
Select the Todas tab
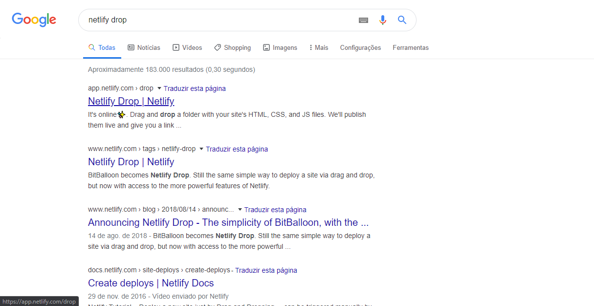[102, 47]
